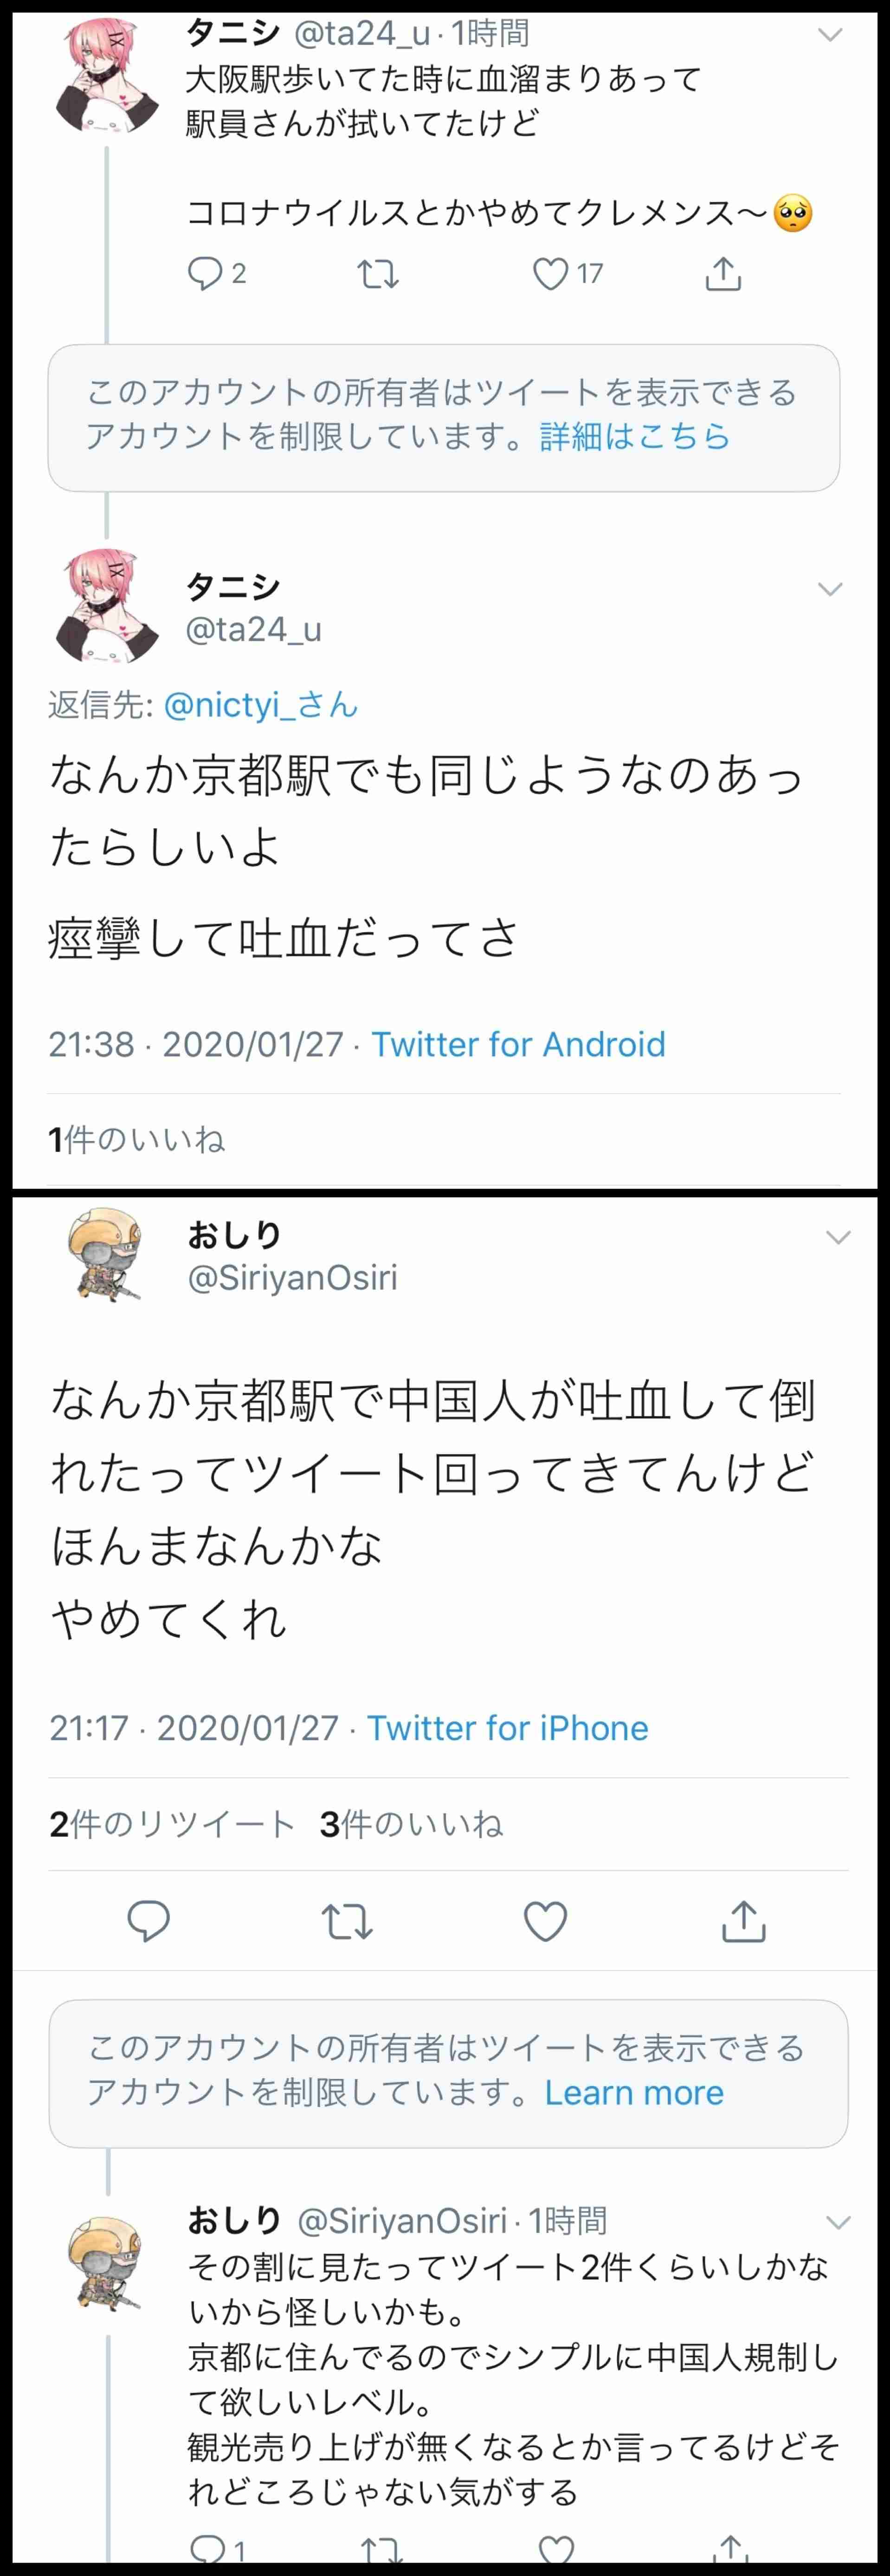
Task: View the 2件のリツイート list
Action: (172, 1824)
